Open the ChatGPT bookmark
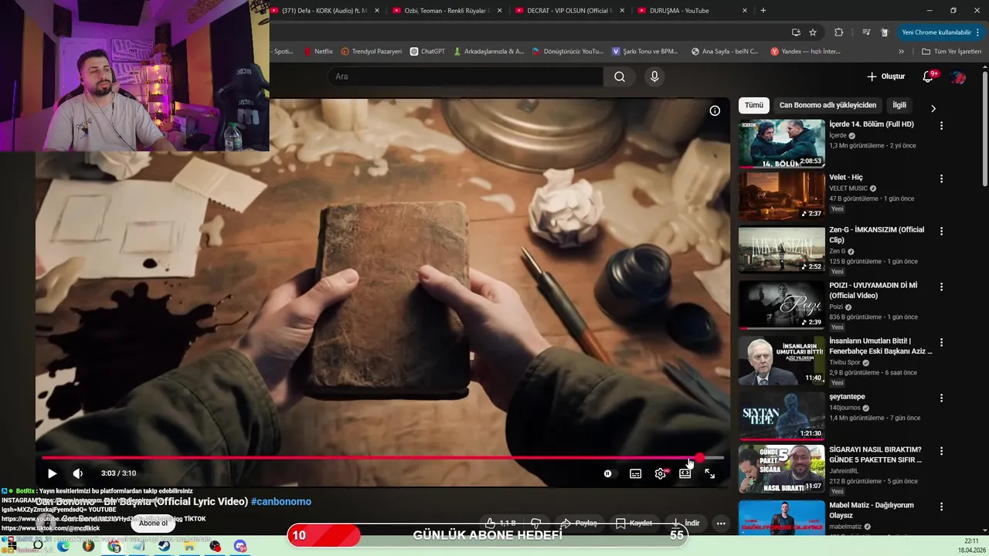This screenshot has width=989, height=556. tap(427, 52)
